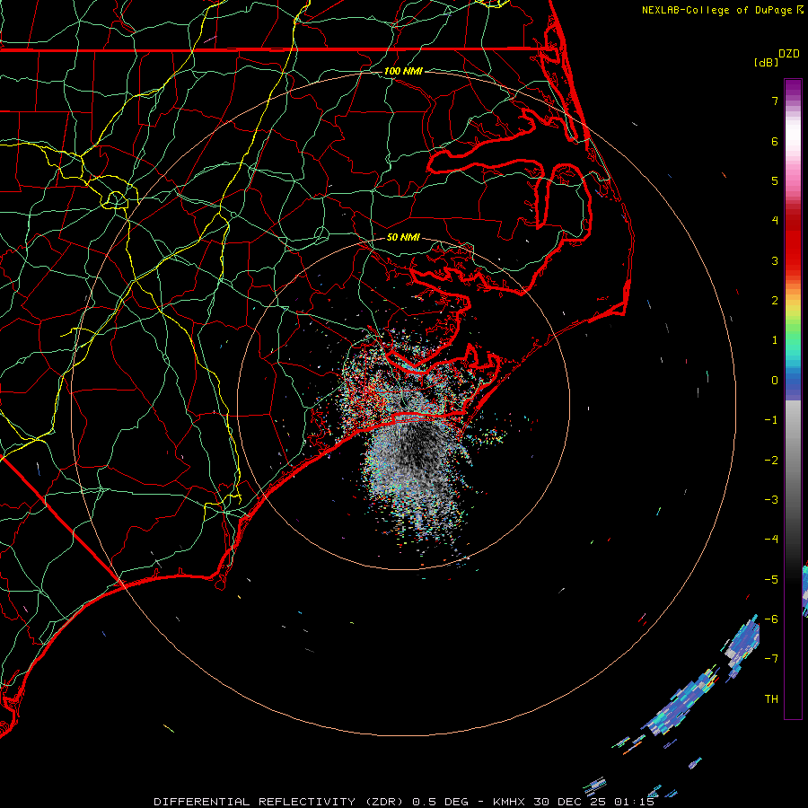Click the 30 DEC 25 01:15 timestamp
Image resolution: width=808 pixels, height=808 pixels.
point(594,802)
